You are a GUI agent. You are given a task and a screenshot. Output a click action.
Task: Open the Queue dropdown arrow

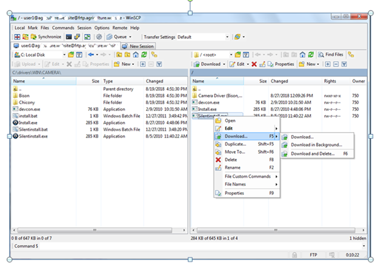click(130, 37)
